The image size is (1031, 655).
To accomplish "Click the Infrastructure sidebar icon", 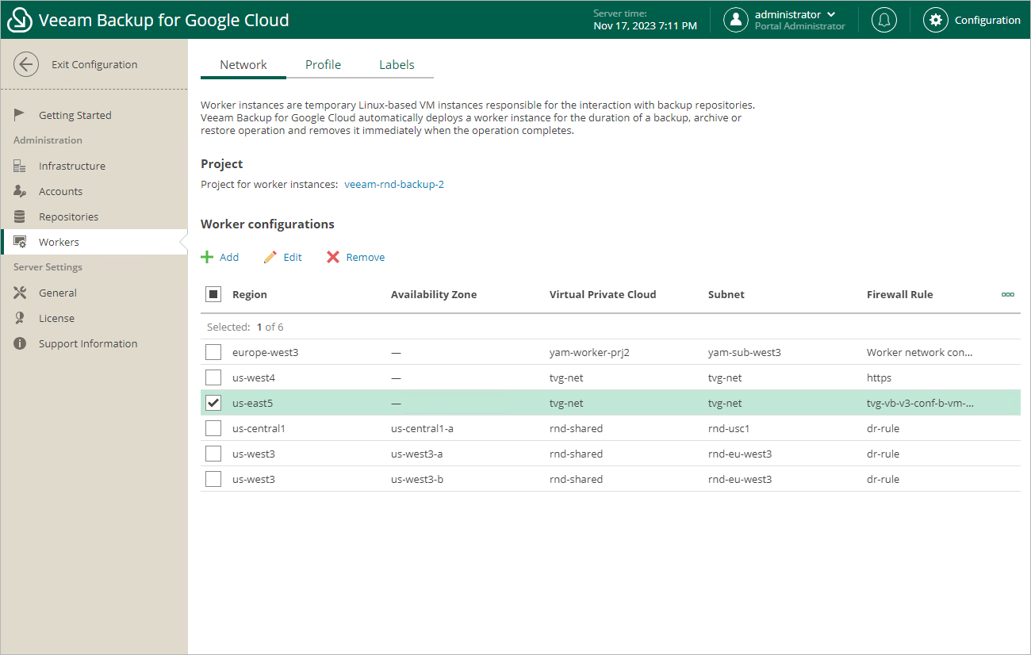I will click(x=20, y=166).
